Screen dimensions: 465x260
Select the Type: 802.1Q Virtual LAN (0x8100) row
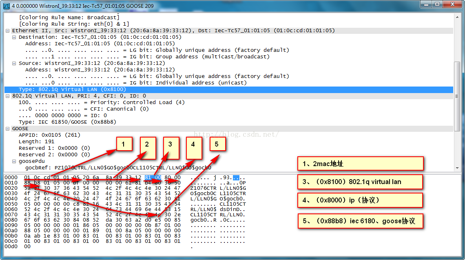[x=229, y=89]
